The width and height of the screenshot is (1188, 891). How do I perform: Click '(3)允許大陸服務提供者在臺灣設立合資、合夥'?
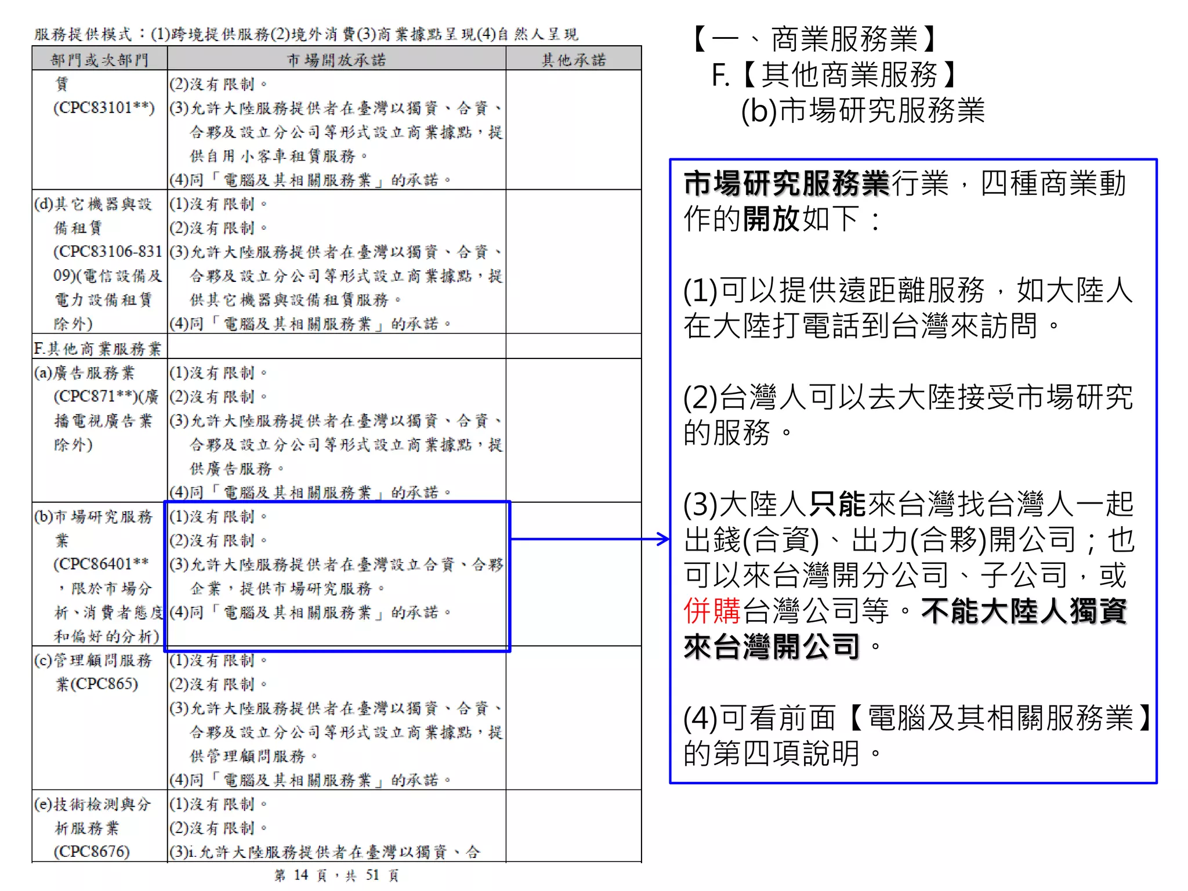click(x=336, y=564)
